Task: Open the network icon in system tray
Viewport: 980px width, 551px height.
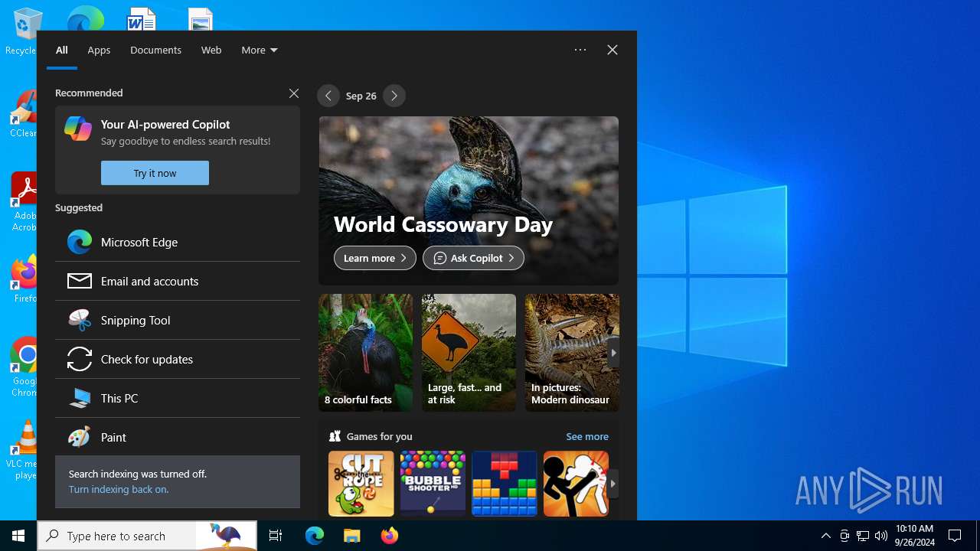Action: click(863, 536)
